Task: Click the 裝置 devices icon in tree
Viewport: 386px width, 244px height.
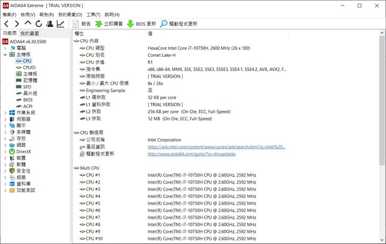Action: [x=12, y=158]
